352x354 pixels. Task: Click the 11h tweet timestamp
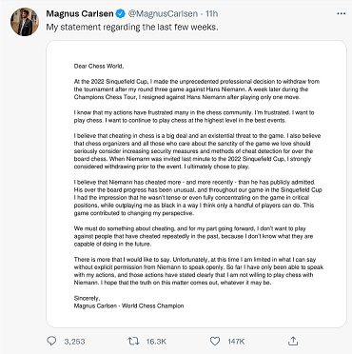[212, 14]
